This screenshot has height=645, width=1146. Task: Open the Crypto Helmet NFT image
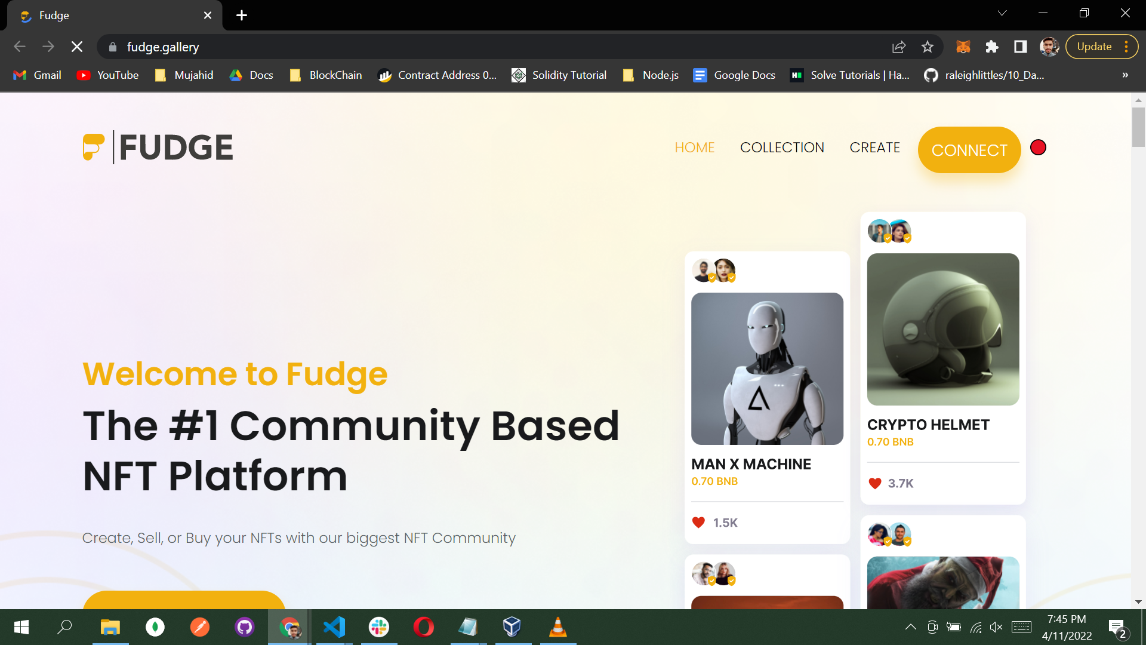[x=942, y=329]
